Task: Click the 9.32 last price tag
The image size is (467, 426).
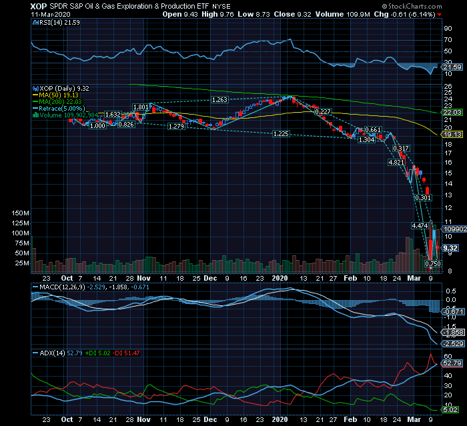Action: click(x=450, y=248)
